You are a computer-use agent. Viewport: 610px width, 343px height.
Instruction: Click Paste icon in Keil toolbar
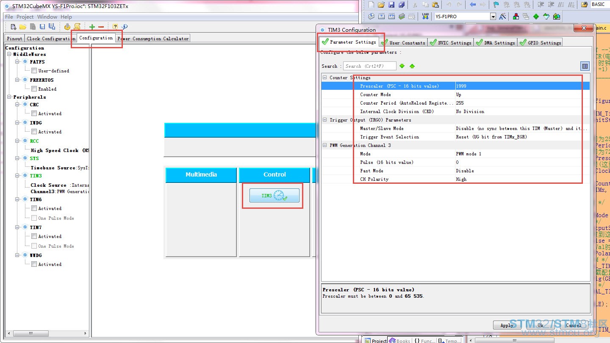click(436, 5)
